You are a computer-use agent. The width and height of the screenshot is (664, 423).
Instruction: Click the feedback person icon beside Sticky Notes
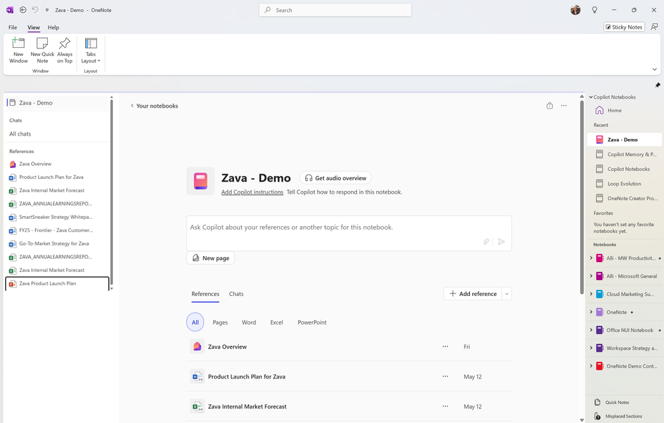[x=654, y=27]
